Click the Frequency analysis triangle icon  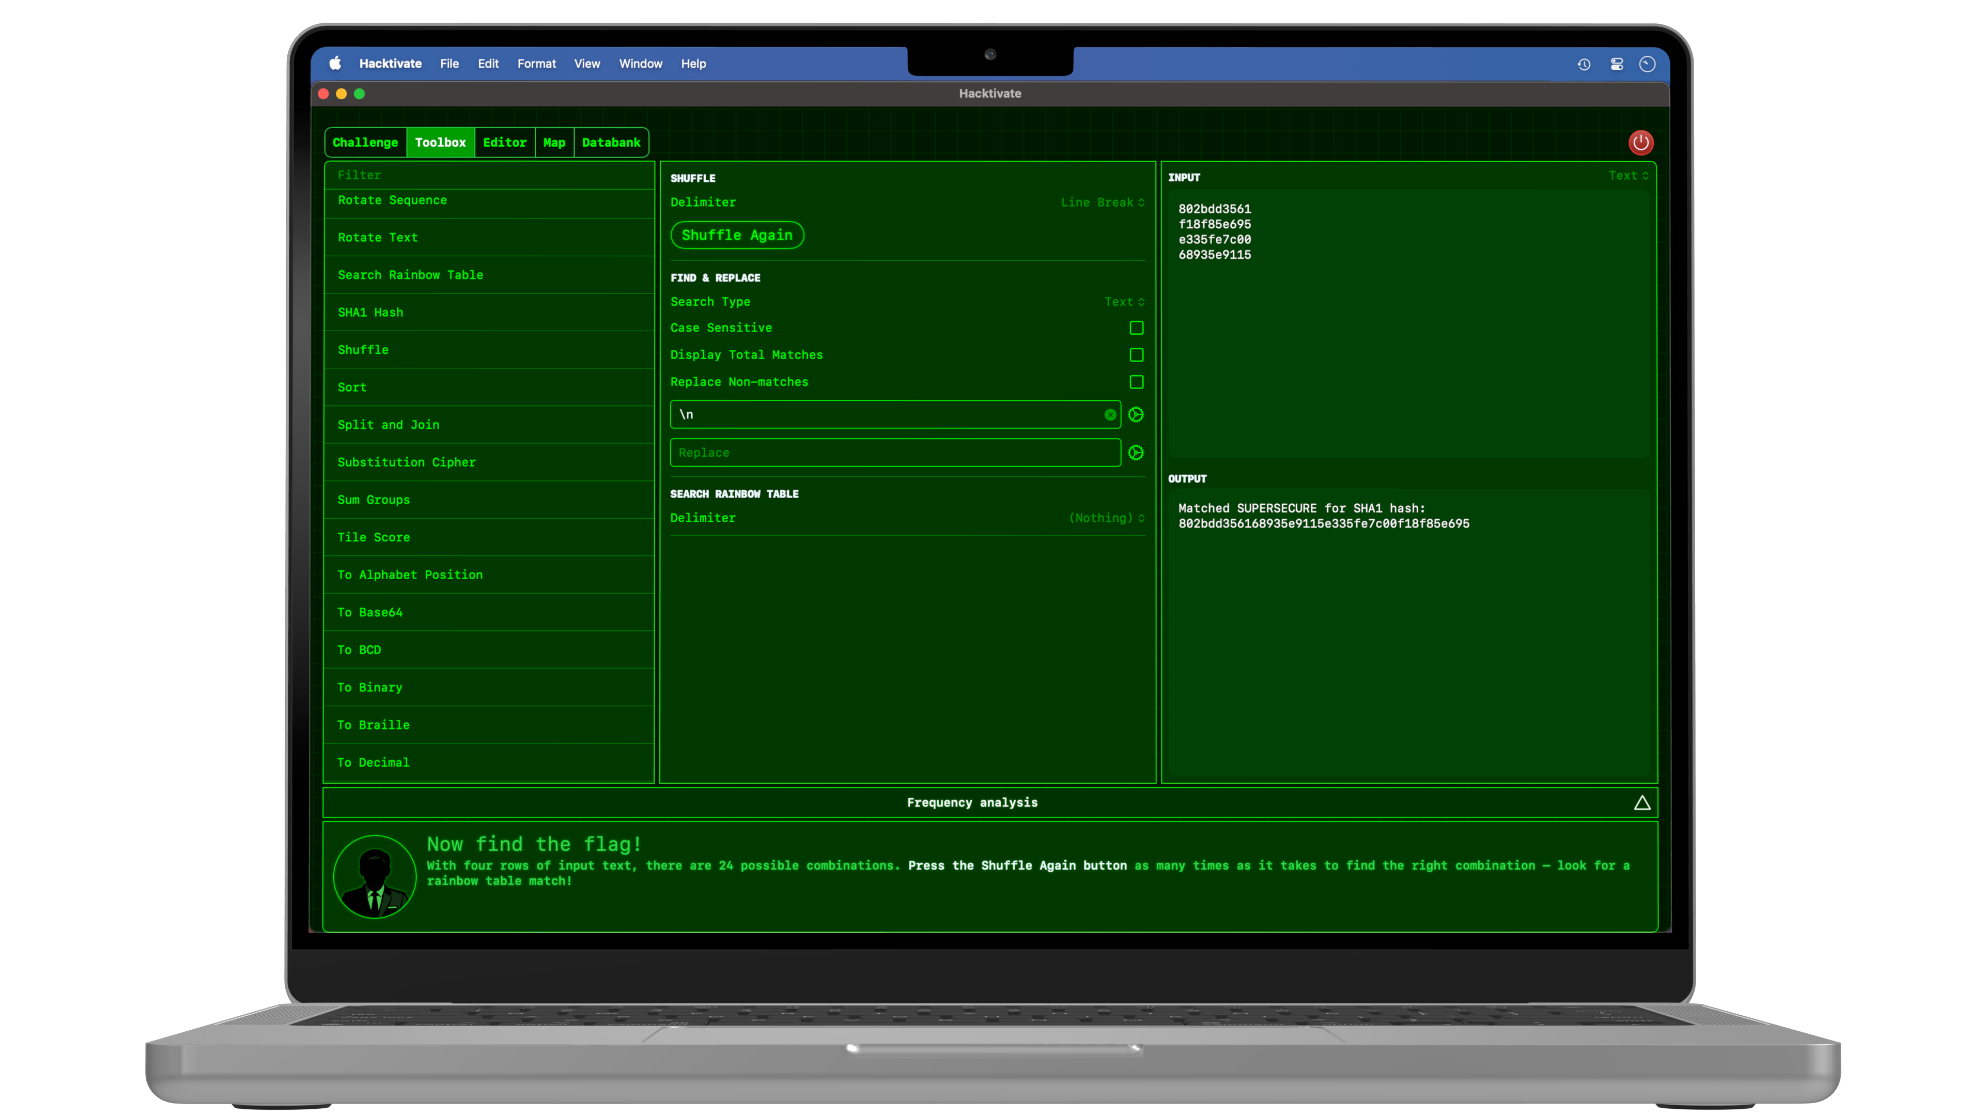point(1642,802)
